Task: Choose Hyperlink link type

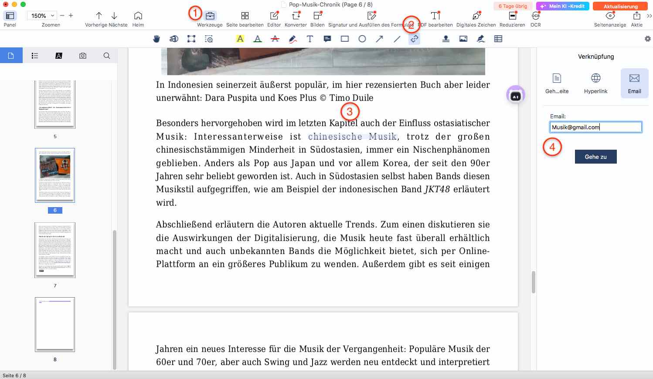Action: (595, 83)
